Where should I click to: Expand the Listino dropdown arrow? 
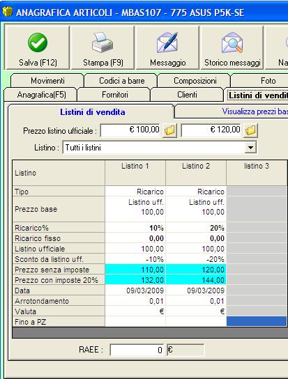250,147
